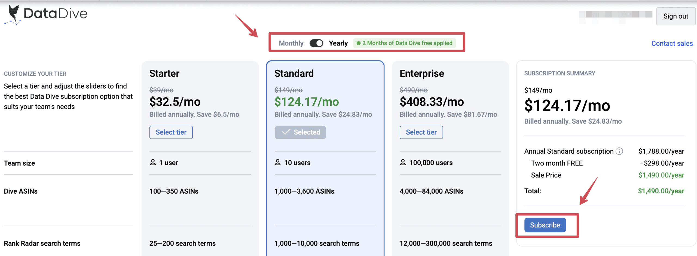Click the Two month FREE line item
This screenshot has height=256, width=697.
pos(557,163)
